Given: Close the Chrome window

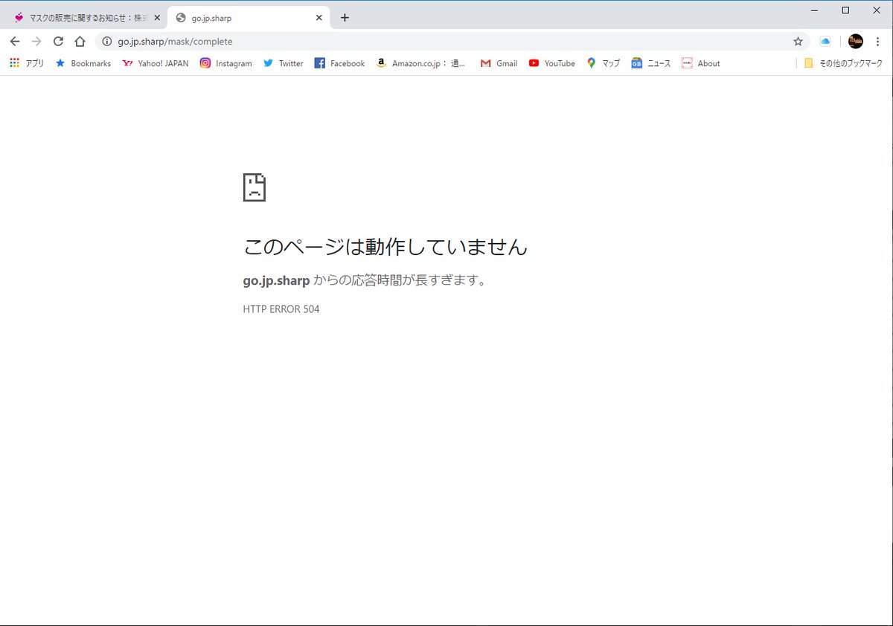Looking at the screenshot, I should 877,10.
